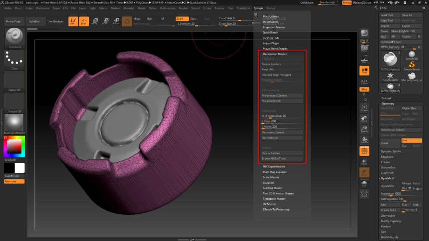Select the Zoom3D navigation icon
This screenshot has width=429, height=241.
364,129
